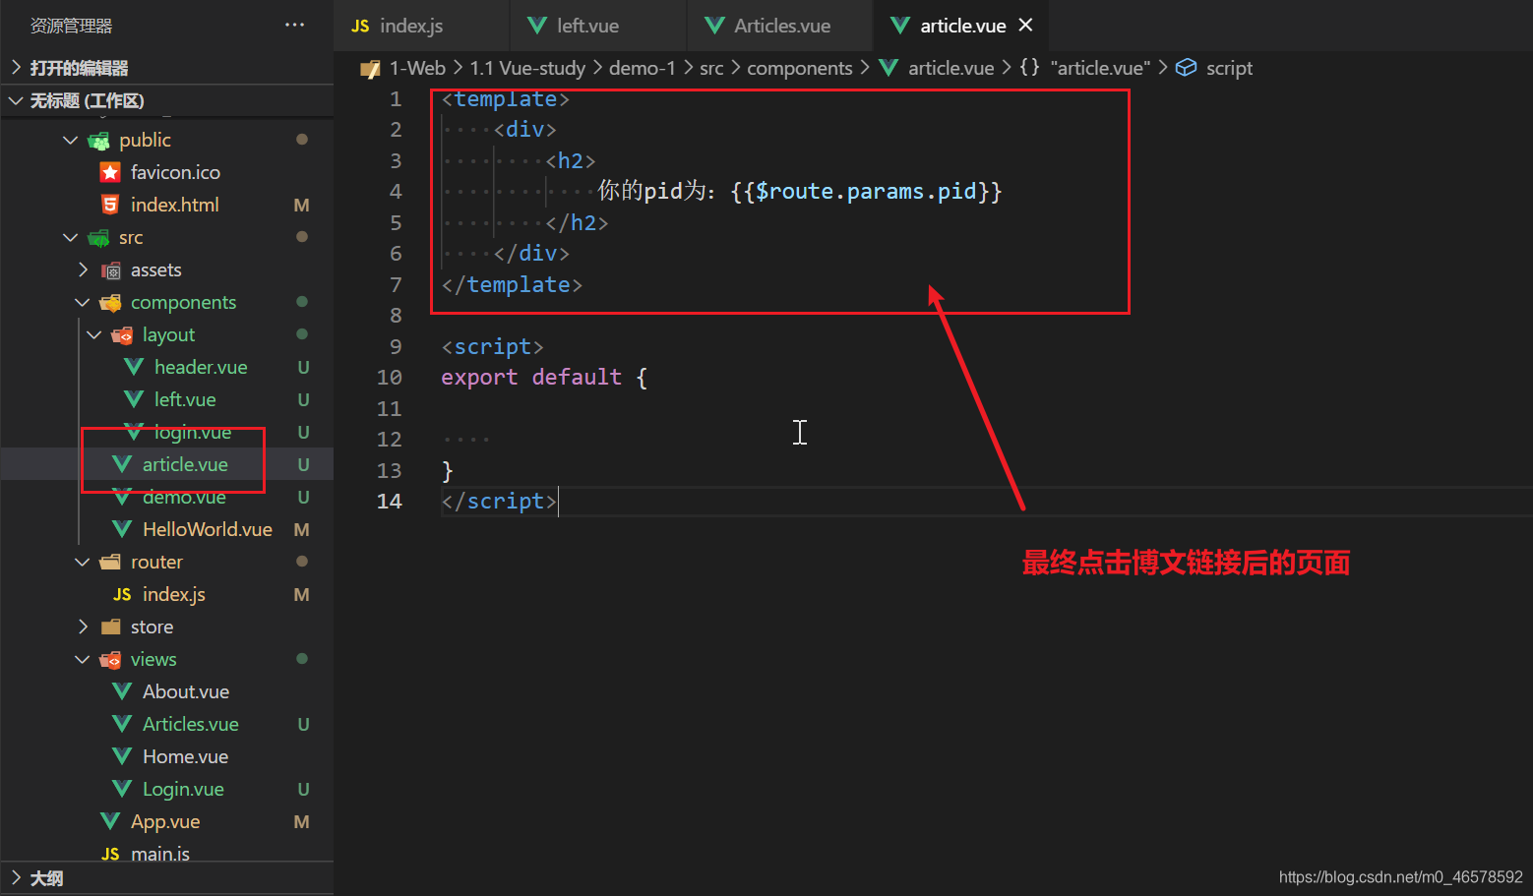Click the Vue icon beside App.vue
The image size is (1533, 896).
[x=110, y=821]
